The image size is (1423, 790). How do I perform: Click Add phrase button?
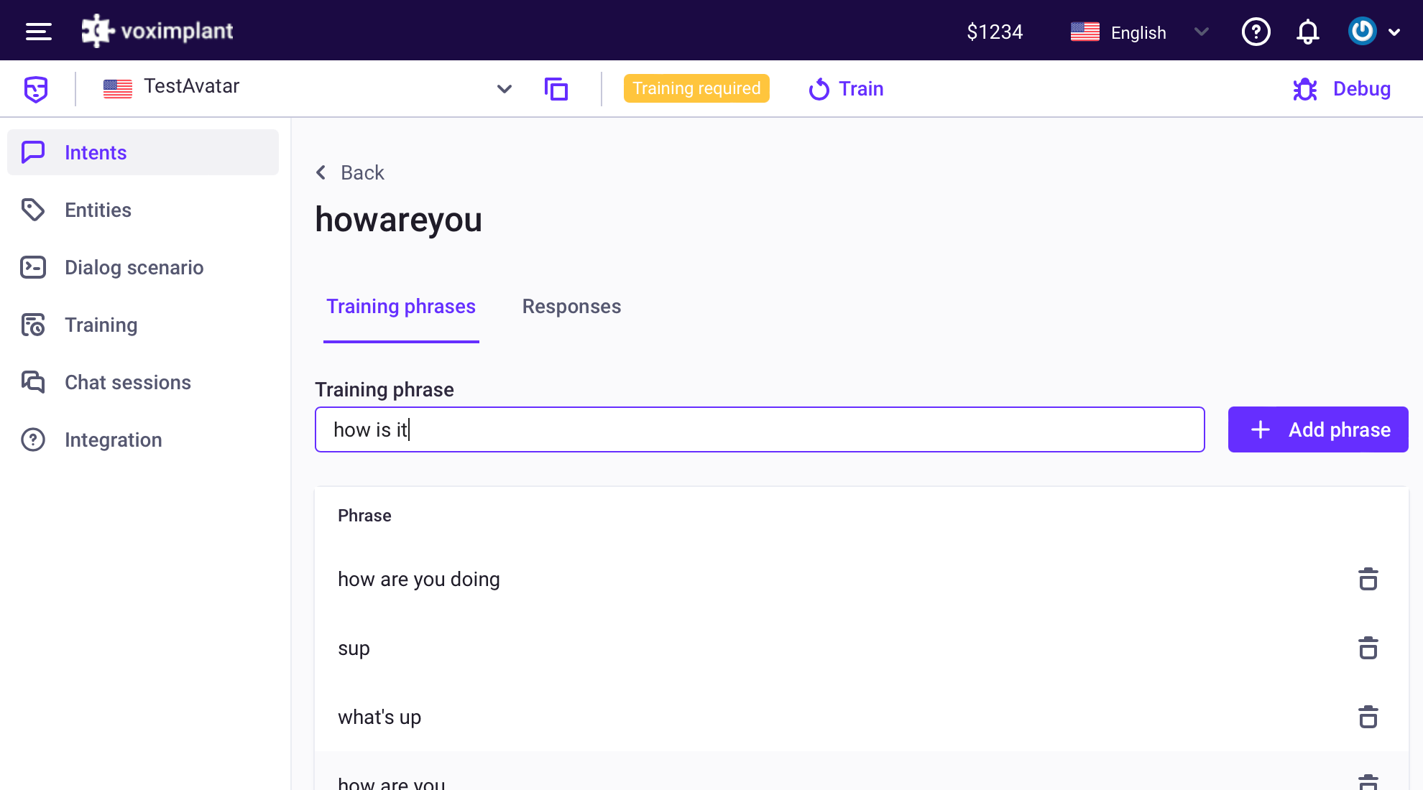(x=1318, y=430)
